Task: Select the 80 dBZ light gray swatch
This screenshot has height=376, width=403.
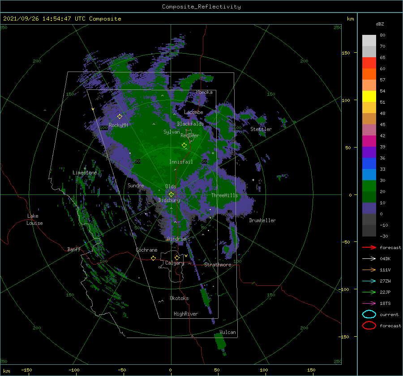Action: [369, 41]
